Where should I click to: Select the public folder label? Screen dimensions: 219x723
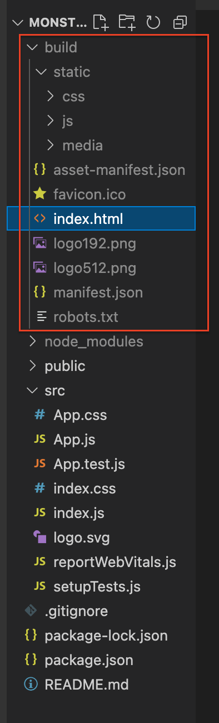coord(65,367)
